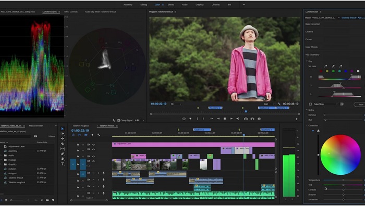Click Export Frame camera icon

pos(259,119)
